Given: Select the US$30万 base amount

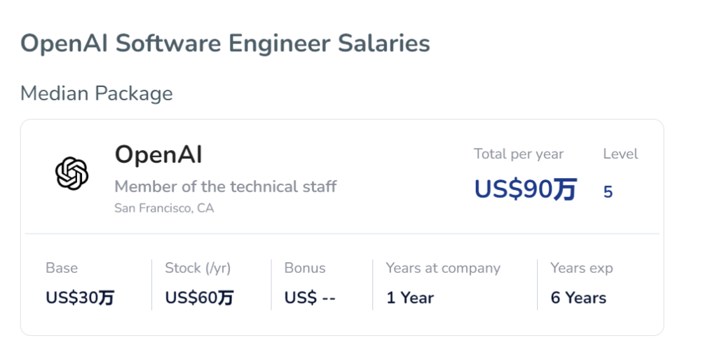Looking at the screenshot, I should tap(80, 297).
